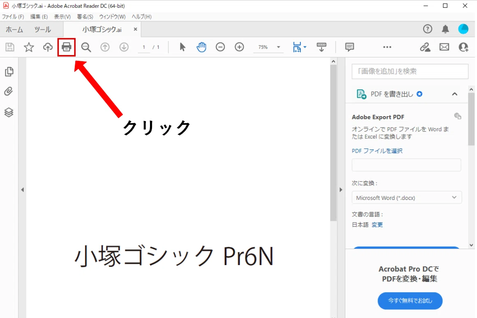
Task: Share with others person icon
Action: [463, 47]
